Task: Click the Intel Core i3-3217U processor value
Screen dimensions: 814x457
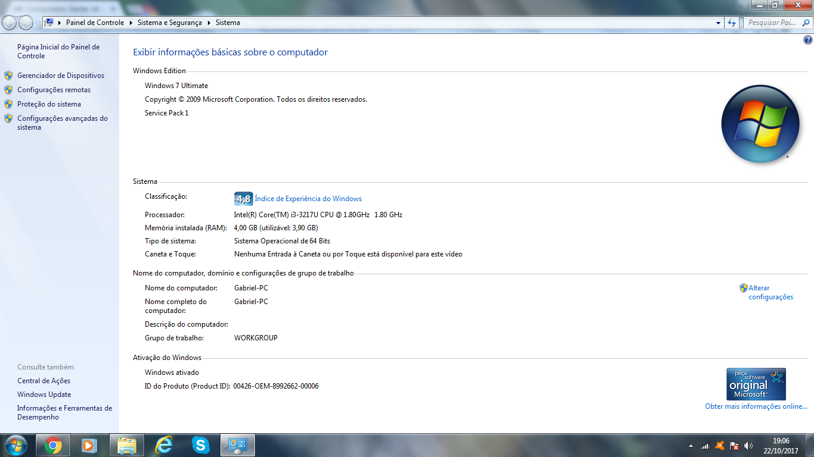Action: pyautogui.click(x=318, y=215)
